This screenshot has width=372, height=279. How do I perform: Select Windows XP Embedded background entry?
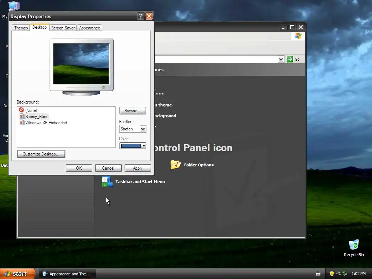46,123
